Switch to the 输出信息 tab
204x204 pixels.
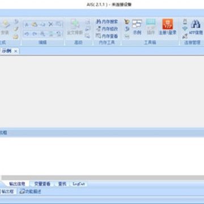coord(17,184)
